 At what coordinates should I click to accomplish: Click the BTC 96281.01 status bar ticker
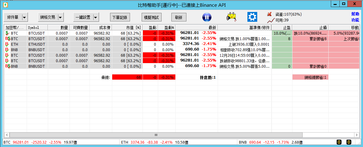[40, 142]
